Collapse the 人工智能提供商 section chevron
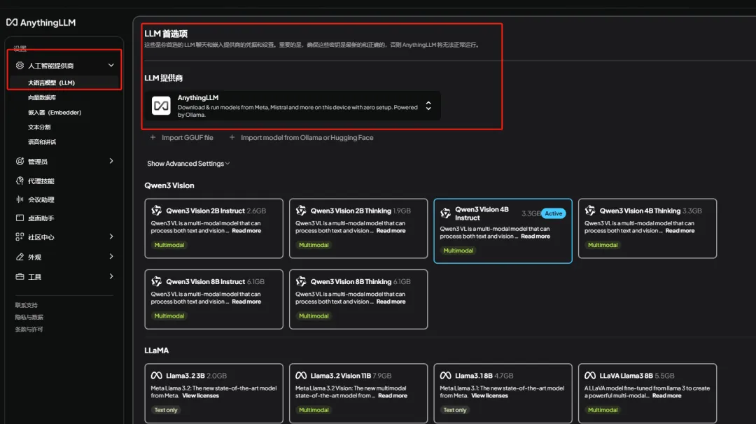The width and height of the screenshot is (756, 424). (111, 65)
